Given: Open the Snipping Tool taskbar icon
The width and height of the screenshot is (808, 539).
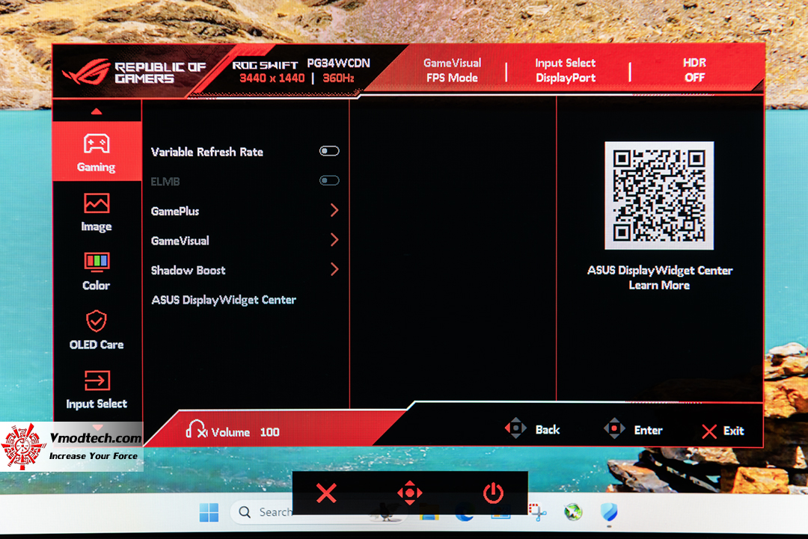Looking at the screenshot, I should pos(537,512).
